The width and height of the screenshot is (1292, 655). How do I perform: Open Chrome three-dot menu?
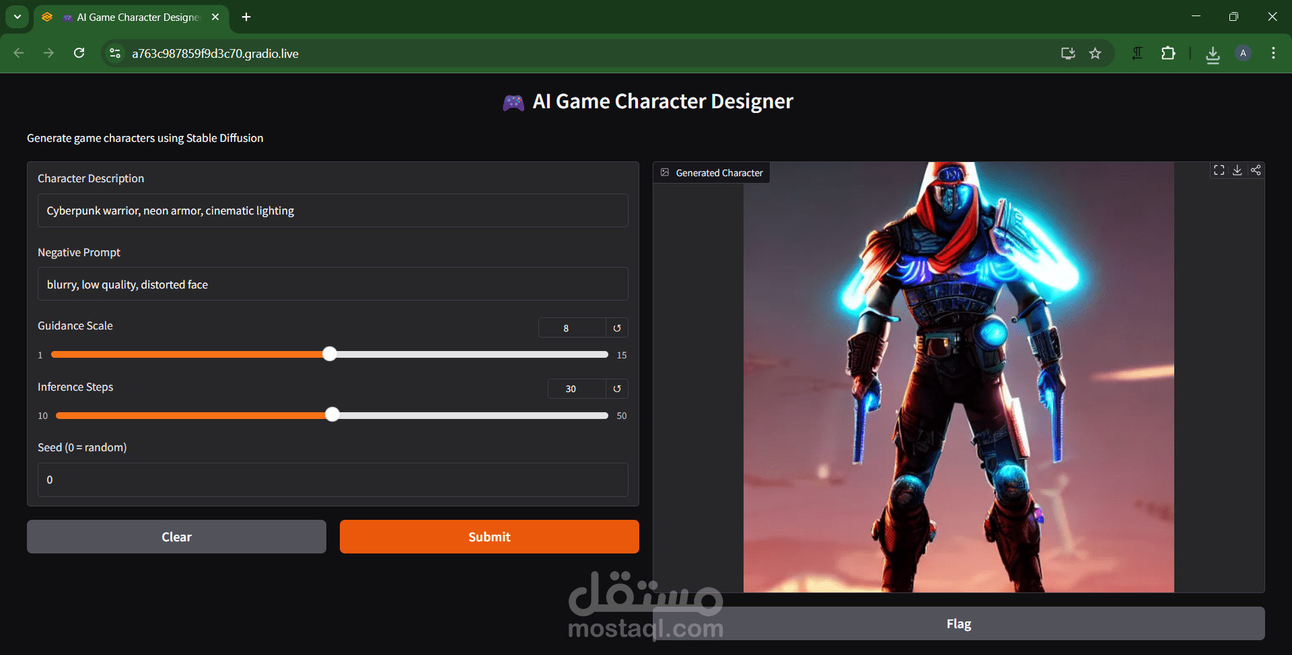pyautogui.click(x=1273, y=53)
